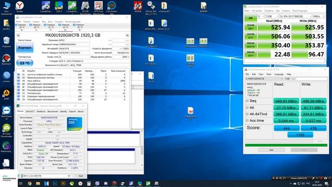332x187 pixels.
Task: Open Phison Tool Box desktop shortcut
Action: click(x=151, y=8)
